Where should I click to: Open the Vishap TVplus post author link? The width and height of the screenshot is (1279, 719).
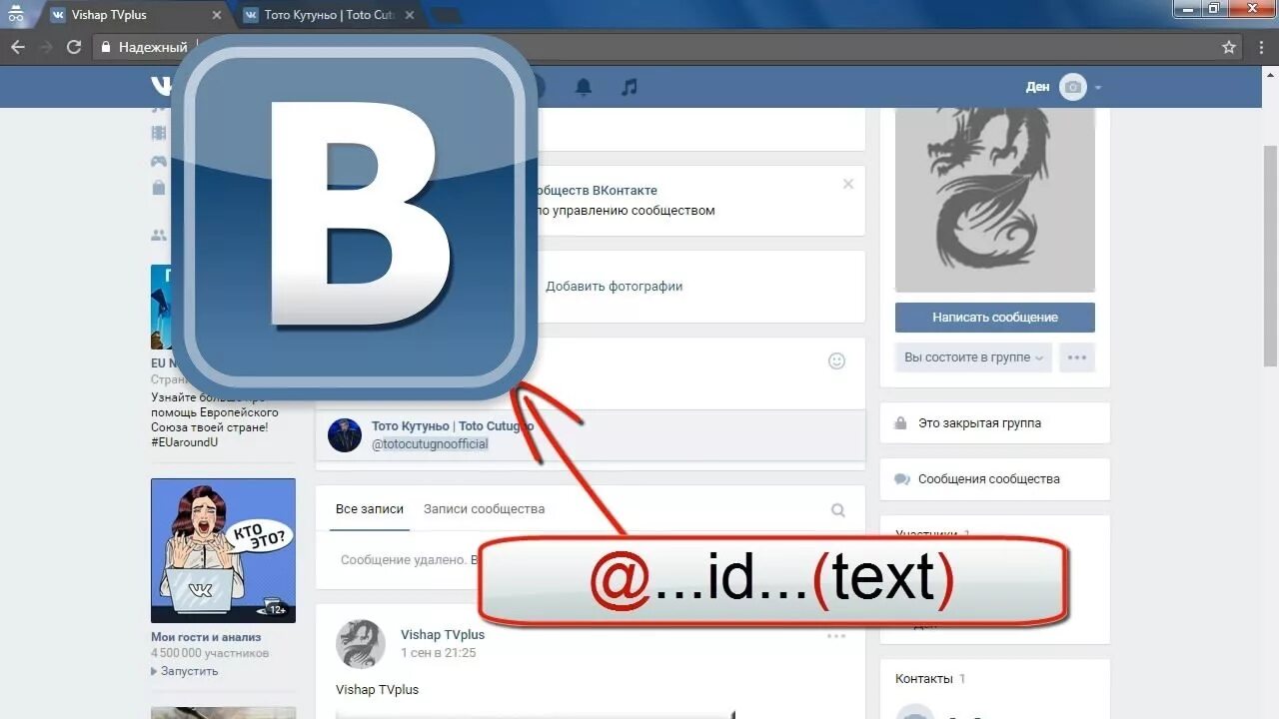tap(443, 635)
